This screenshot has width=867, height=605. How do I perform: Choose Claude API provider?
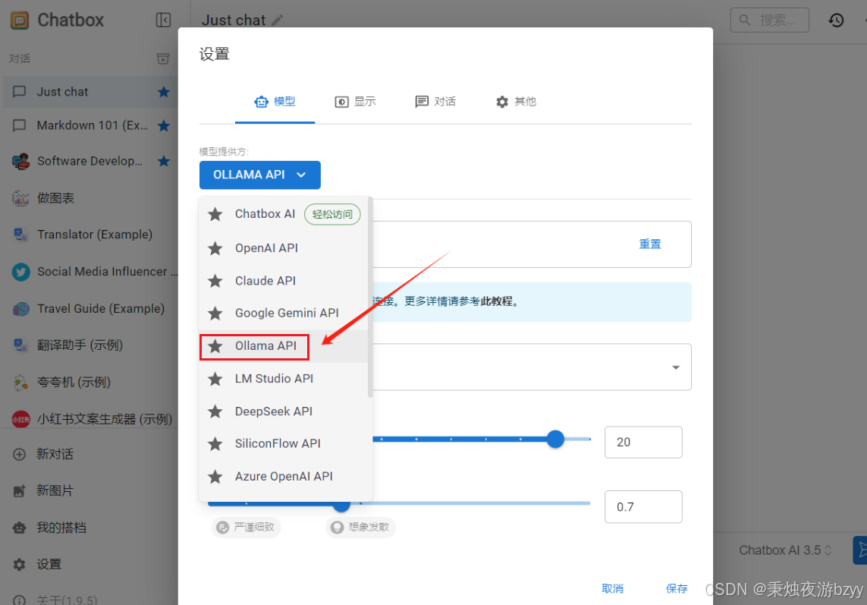[x=283, y=281]
